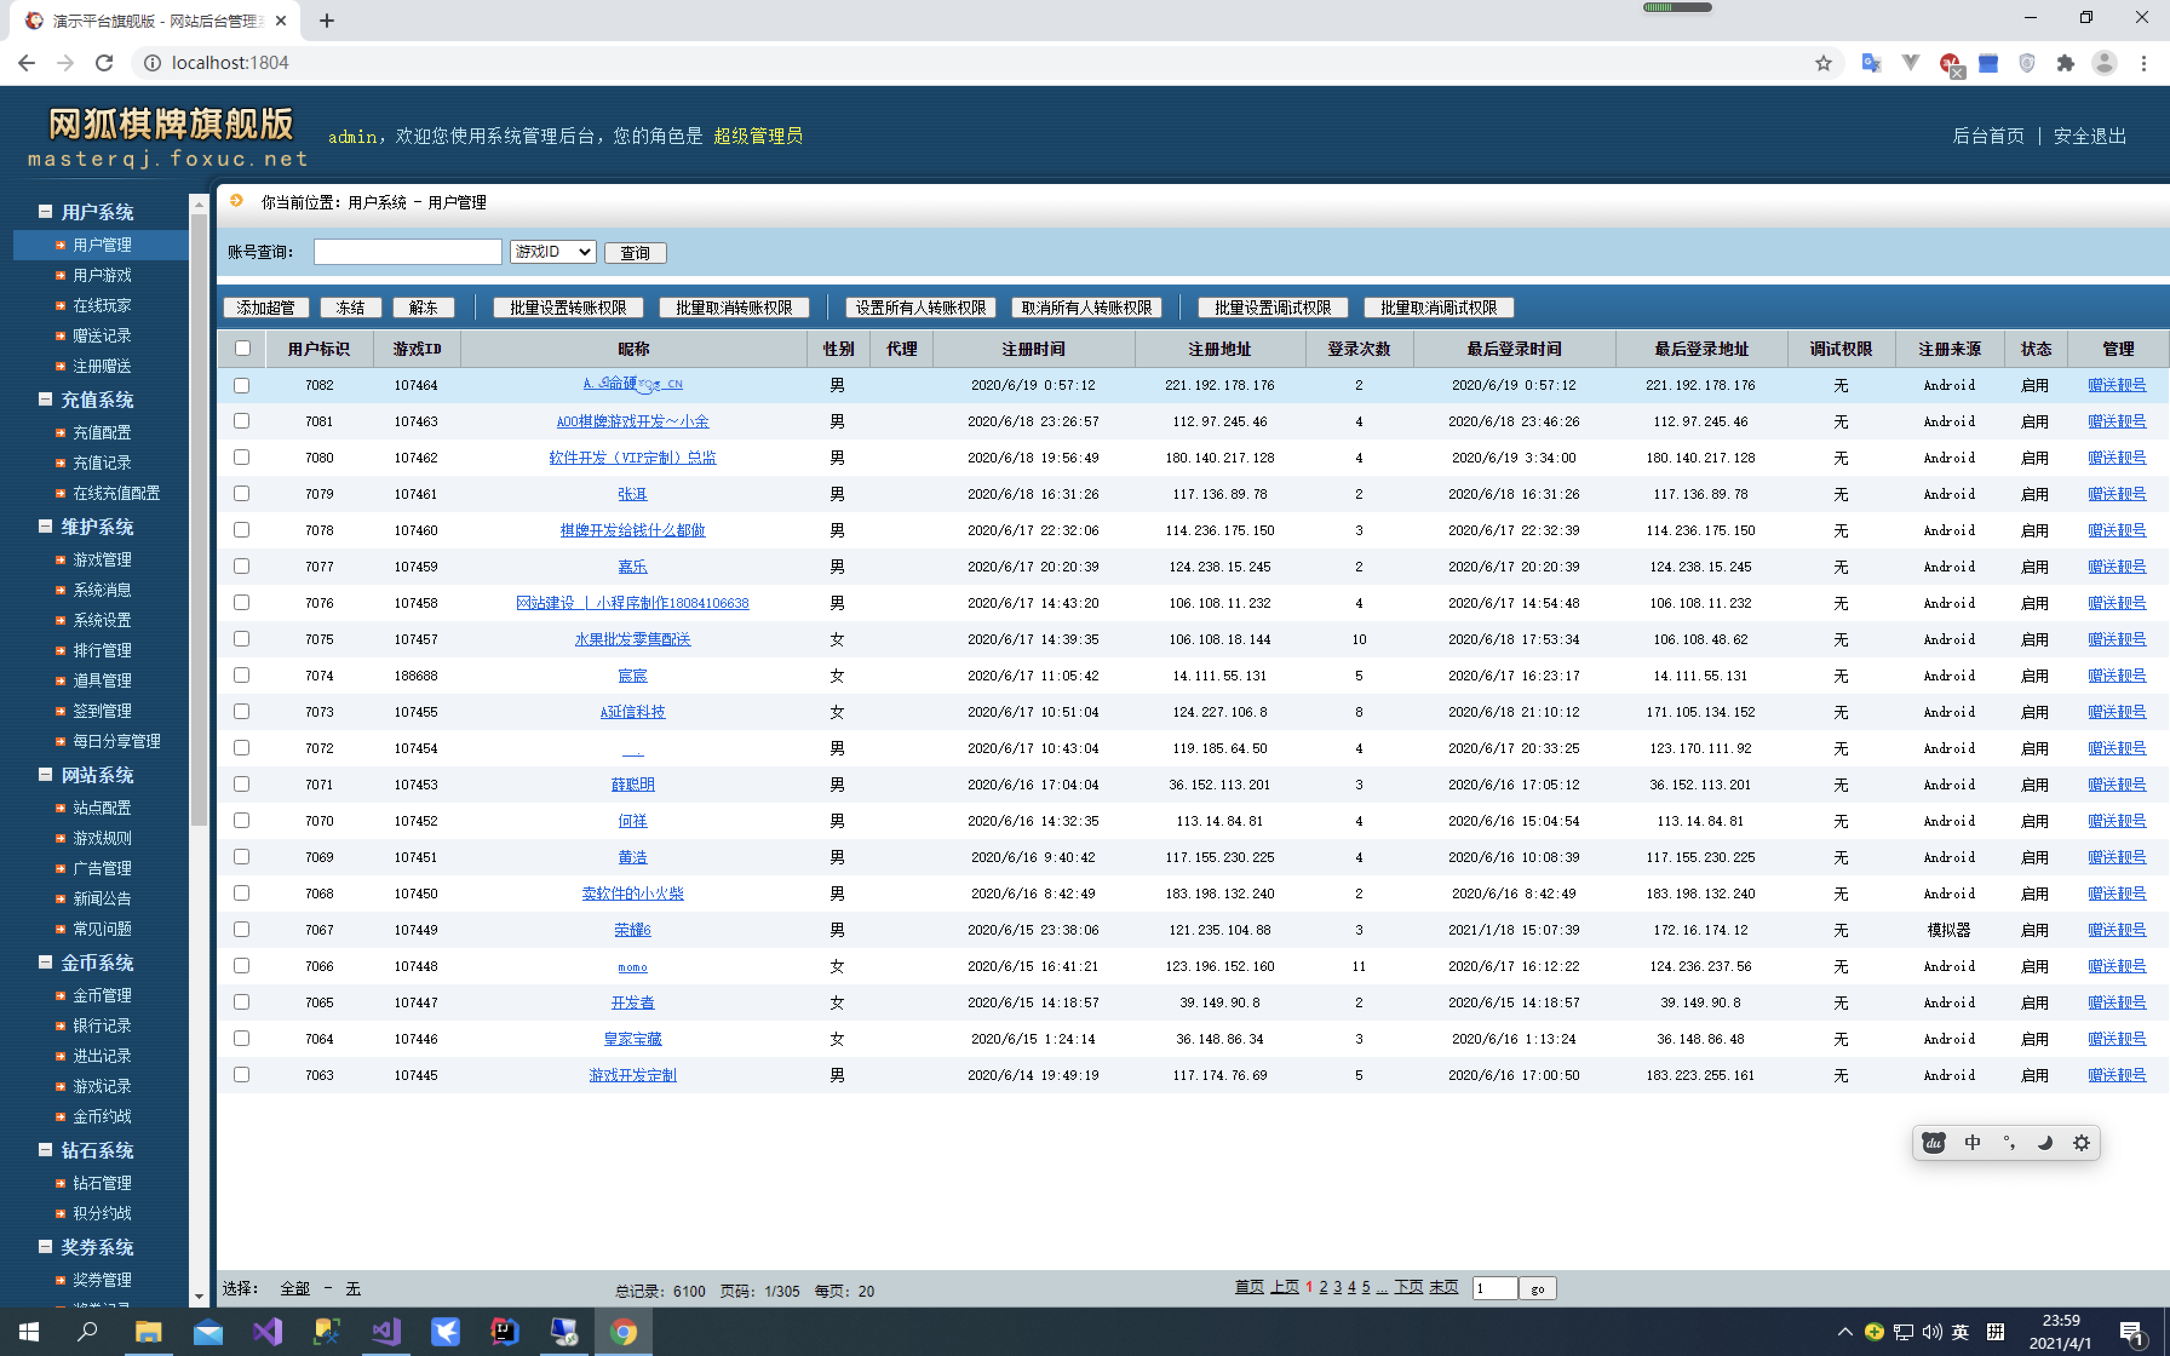Click 安全退出 link in header
This screenshot has width=2170, height=1356.
click(x=2089, y=136)
